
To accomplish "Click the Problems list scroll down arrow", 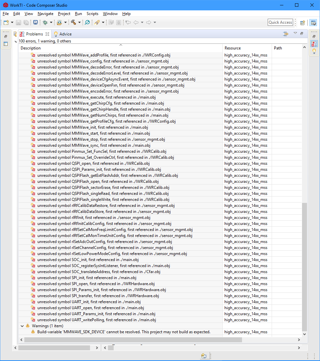I will pyautogui.click(x=304, y=334).
